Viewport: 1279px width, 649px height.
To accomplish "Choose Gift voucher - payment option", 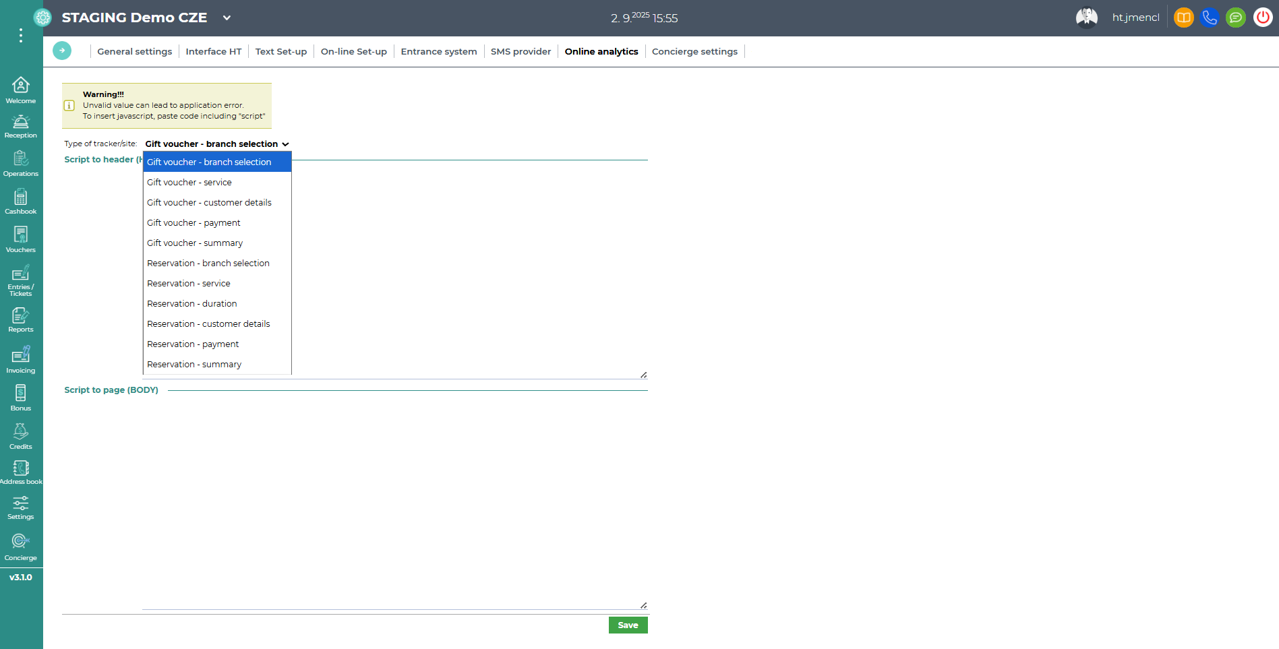I will pyautogui.click(x=217, y=222).
